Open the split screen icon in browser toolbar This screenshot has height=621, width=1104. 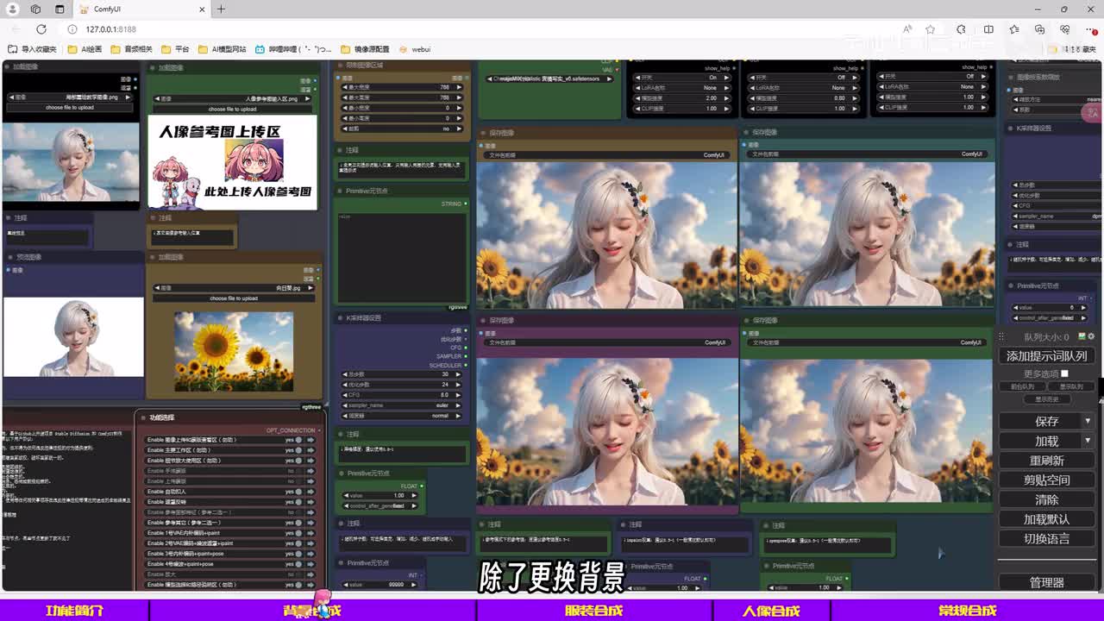point(988,29)
